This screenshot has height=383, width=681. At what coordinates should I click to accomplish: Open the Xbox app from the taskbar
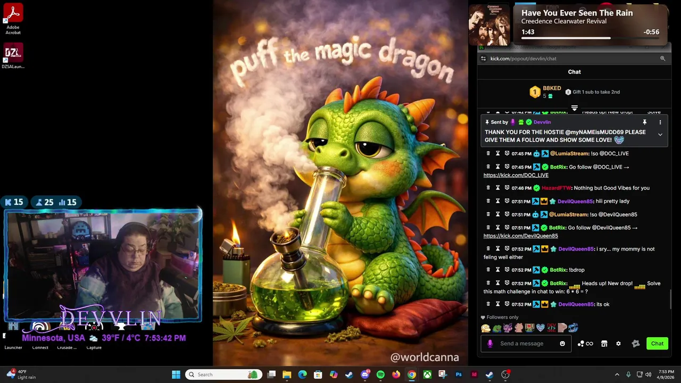427,374
